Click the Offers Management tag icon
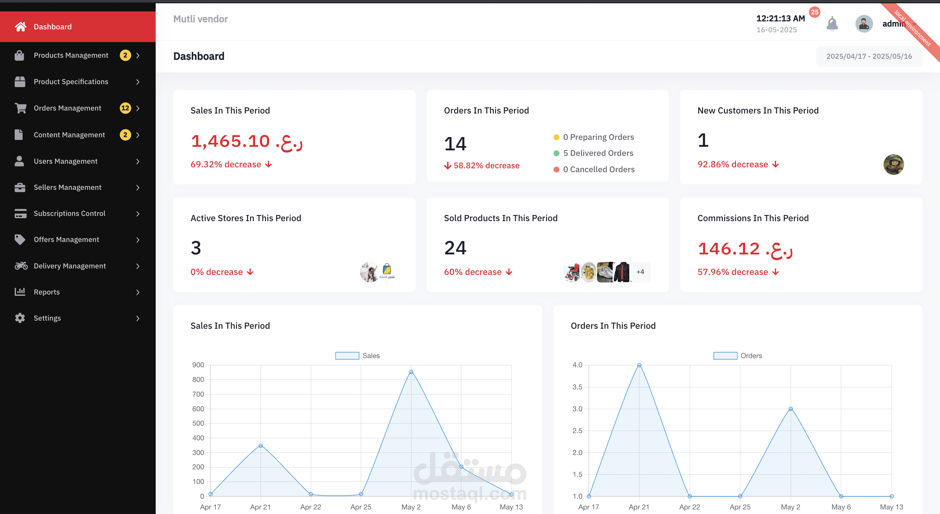Screen dimensions: 940x514 [20, 239]
